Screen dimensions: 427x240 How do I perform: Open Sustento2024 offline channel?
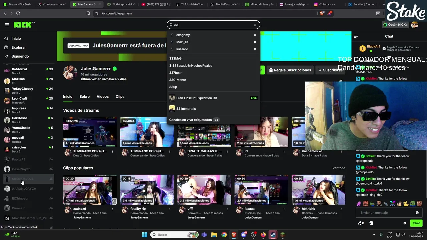(x=28, y=179)
